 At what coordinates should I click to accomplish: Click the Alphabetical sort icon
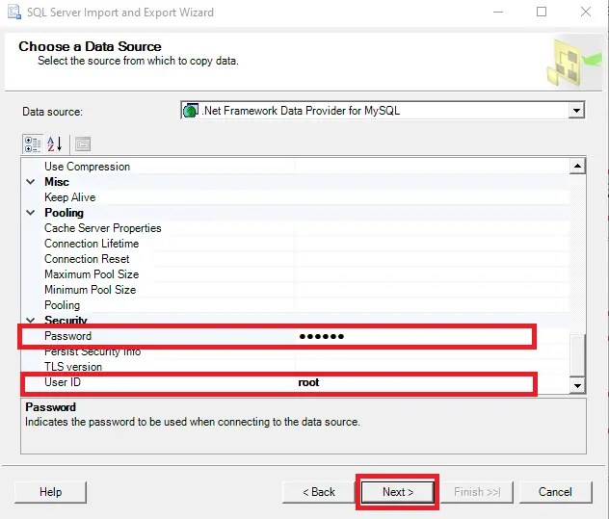tap(54, 144)
